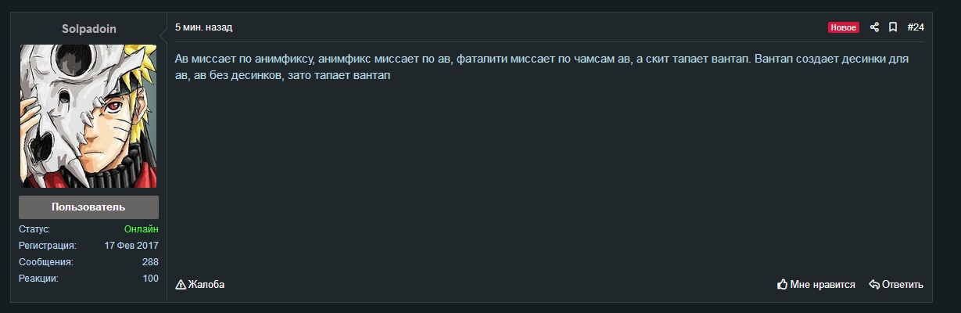
Task: Open Solpadoin's profile via username
Action: pyautogui.click(x=88, y=28)
